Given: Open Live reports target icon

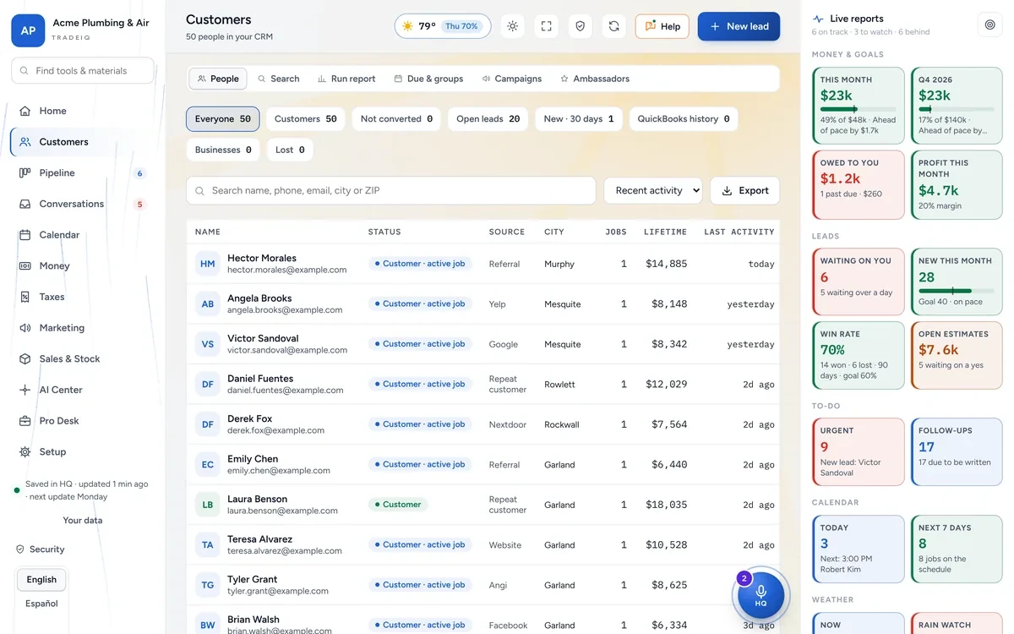Looking at the screenshot, I should coord(989,25).
